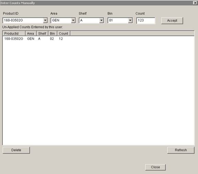
Task: Expand the Area dropdown arrow
Action: click(x=73, y=20)
